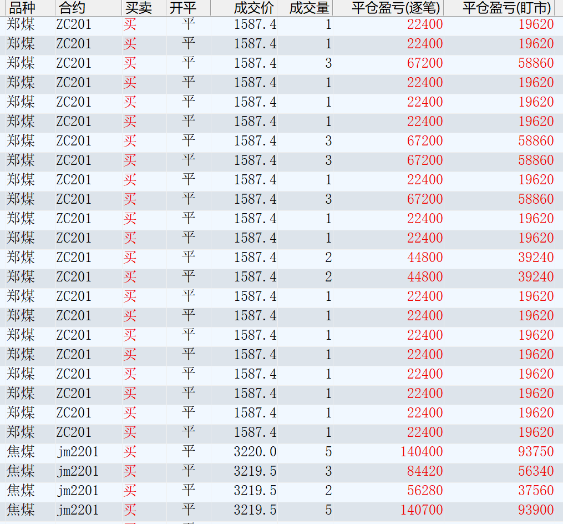Select the value 56340
This screenshot has width=563, height=524.
click(x=536, y=471)
